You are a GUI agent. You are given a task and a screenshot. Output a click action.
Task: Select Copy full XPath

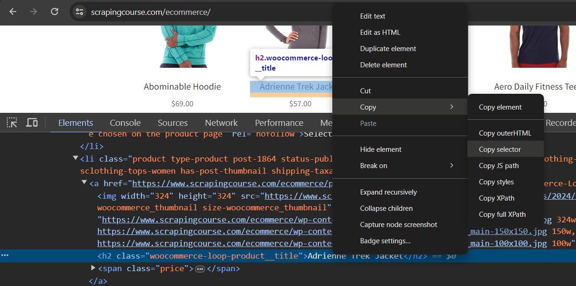tap(505, 214)
